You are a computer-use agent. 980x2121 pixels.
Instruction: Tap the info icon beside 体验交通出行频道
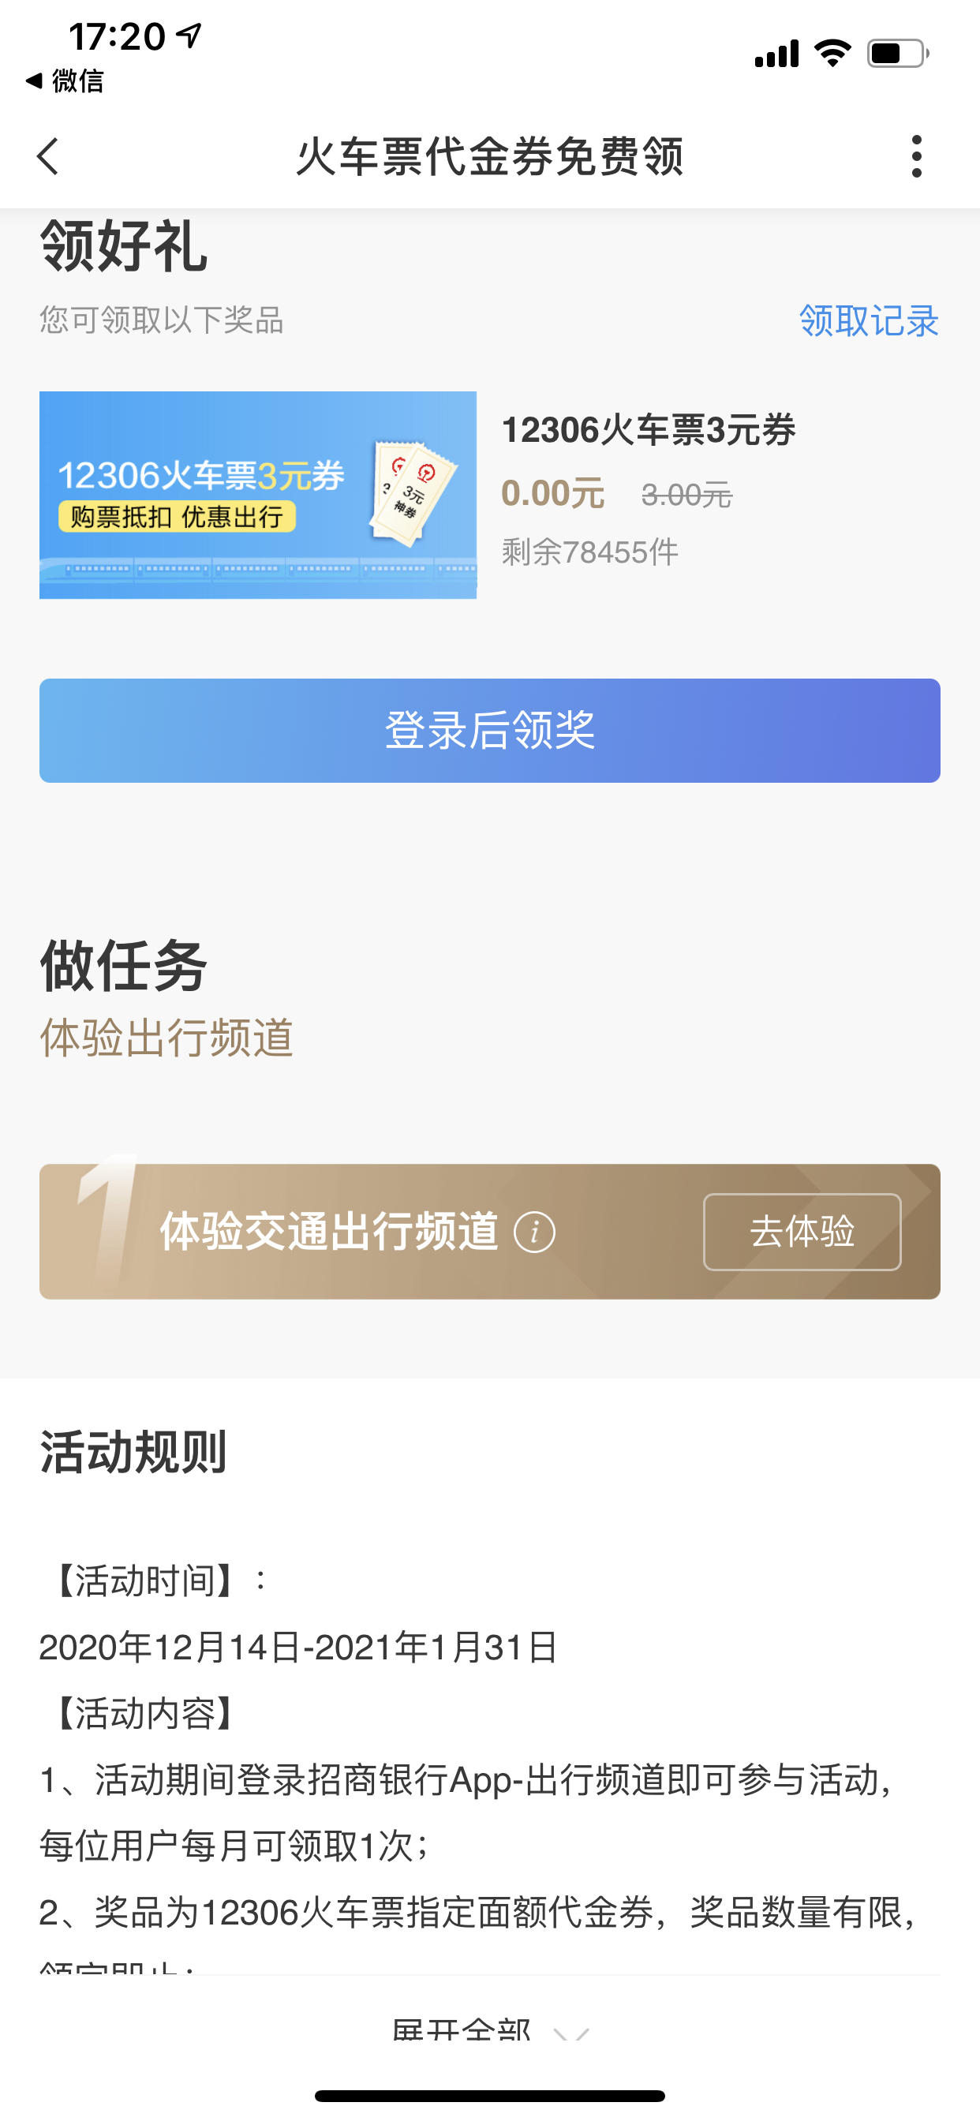pyautogui.click(x=534, y=1232)
